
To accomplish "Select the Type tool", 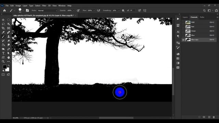I will [3, 53].
